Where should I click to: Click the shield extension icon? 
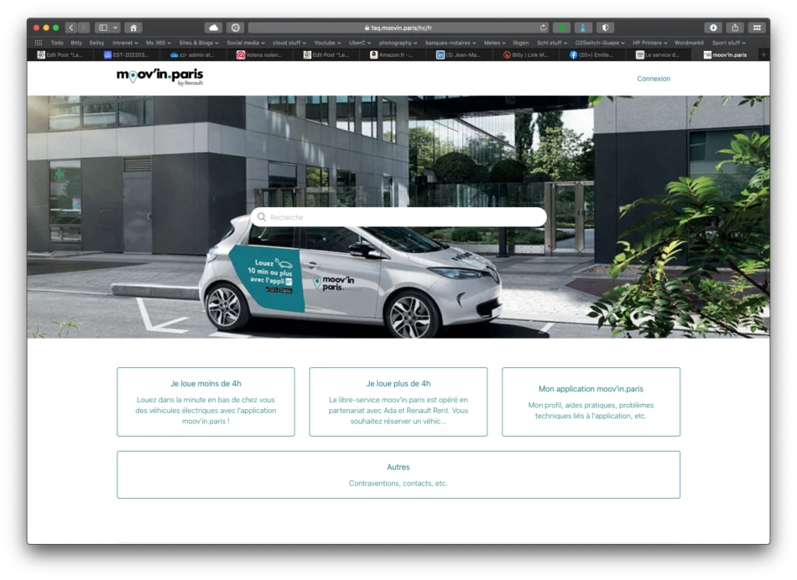click(x=606, y=27)
